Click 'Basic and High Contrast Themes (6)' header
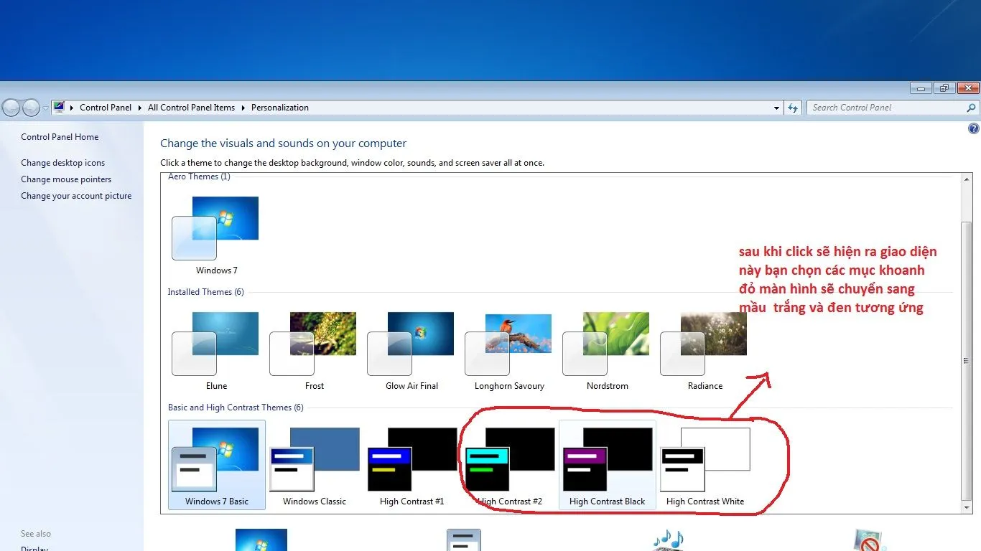This screenshot has width=981, height=551. (x=236, y=408)
